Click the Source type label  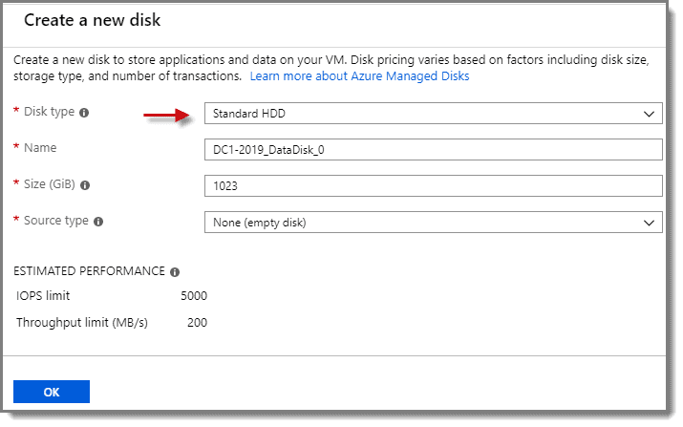(56, 221)
